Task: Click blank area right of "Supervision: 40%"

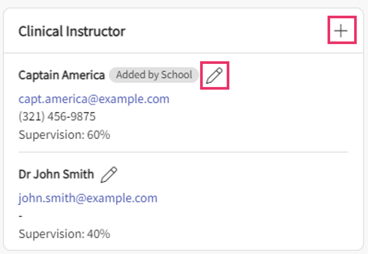Action: tap(225, 234)
